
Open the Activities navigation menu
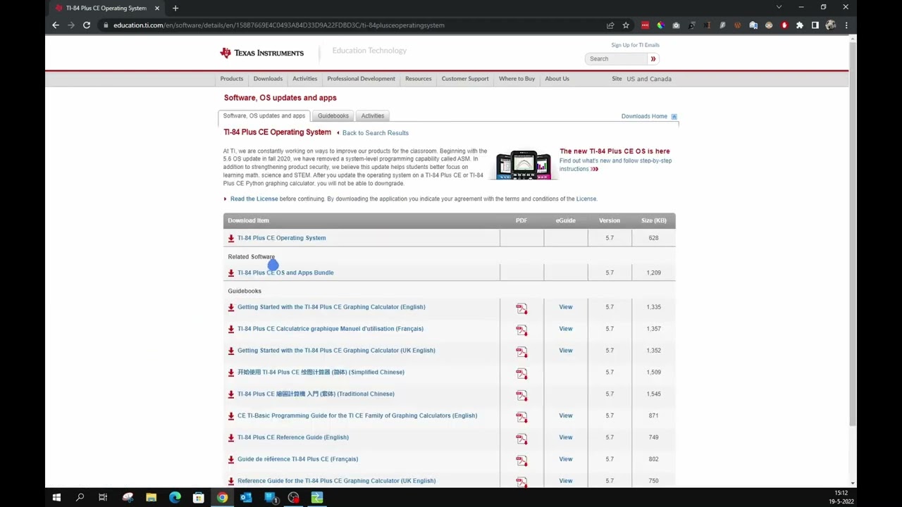click(x=305, y=79)
